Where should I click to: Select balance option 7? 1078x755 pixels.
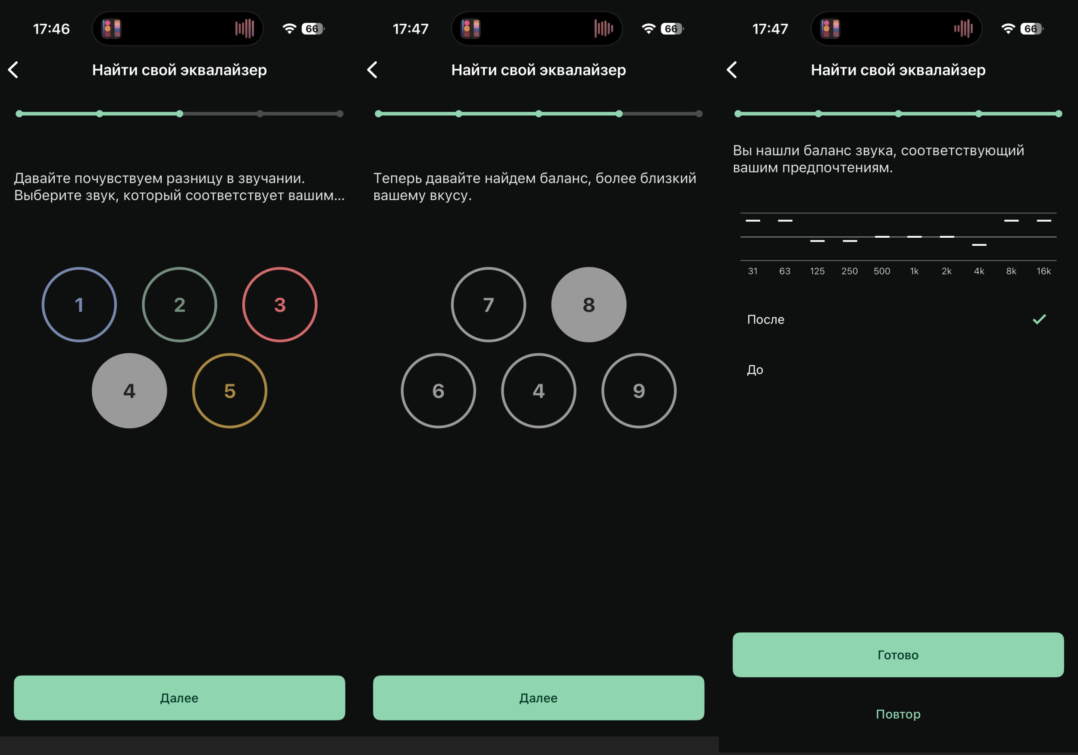click(x=488, y=305)
